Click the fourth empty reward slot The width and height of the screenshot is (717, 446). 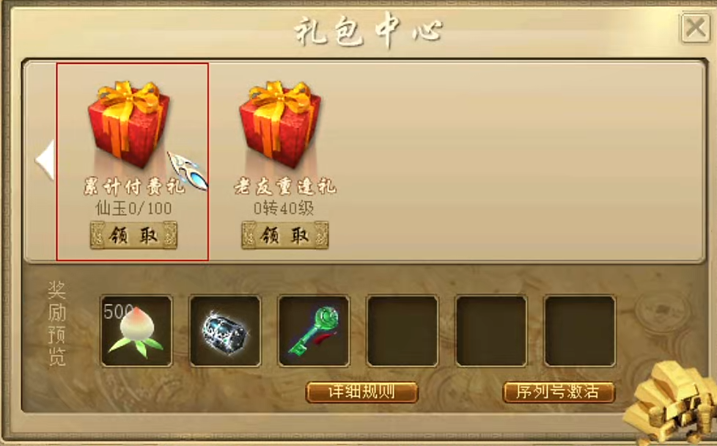[402, 331]
